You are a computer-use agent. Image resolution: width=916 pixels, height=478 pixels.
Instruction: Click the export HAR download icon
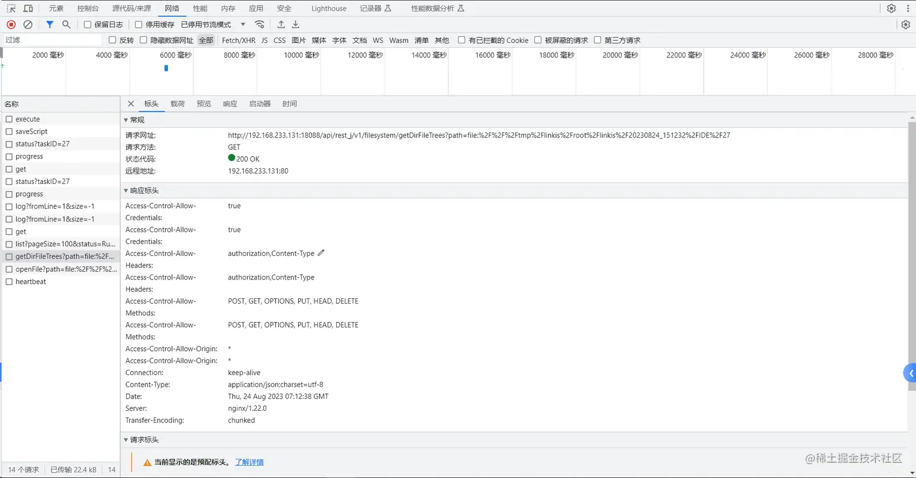[296, 25]
